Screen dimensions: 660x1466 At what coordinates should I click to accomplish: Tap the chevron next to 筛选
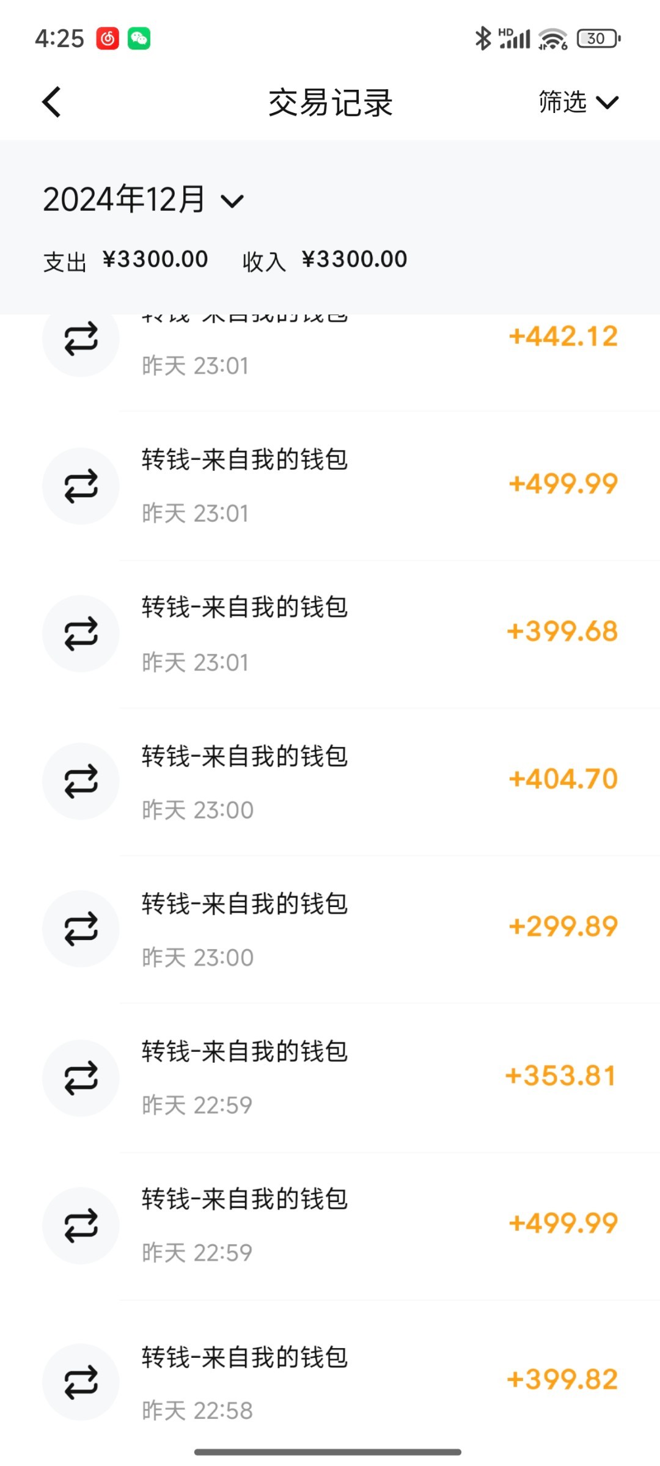pyautogui.click(x=607, y=102)
